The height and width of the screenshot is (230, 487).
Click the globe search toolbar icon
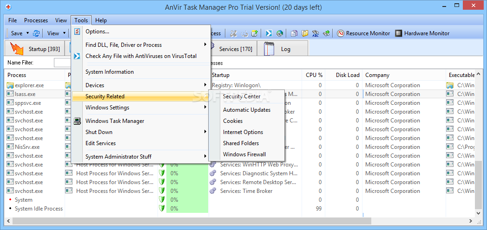coord(280,33)
